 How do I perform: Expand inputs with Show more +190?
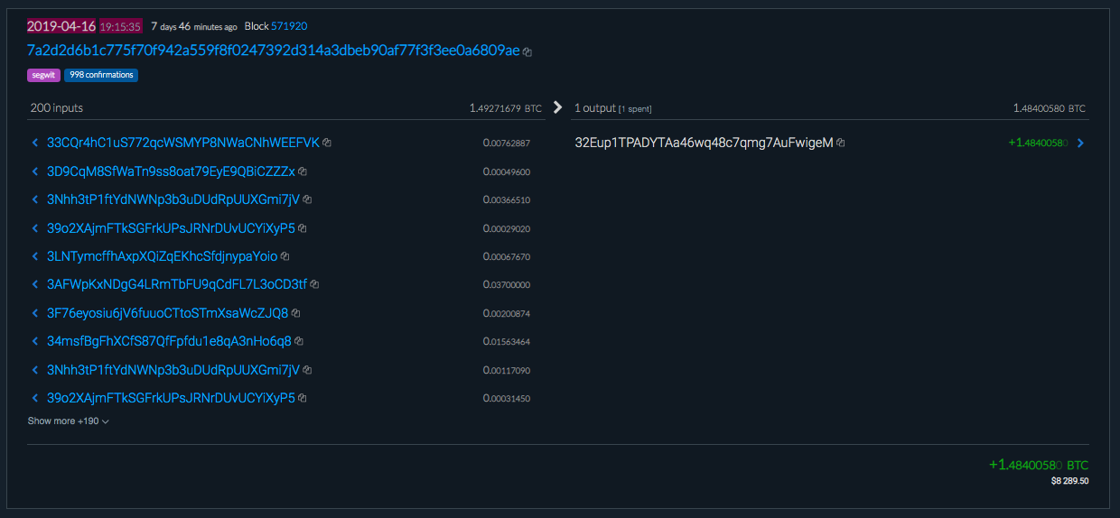pyautogui.click(x=68, y=421)
